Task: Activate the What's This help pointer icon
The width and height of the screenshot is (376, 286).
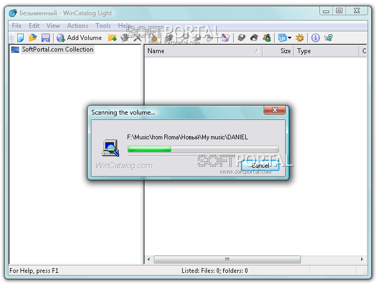Action: (328, 38)
